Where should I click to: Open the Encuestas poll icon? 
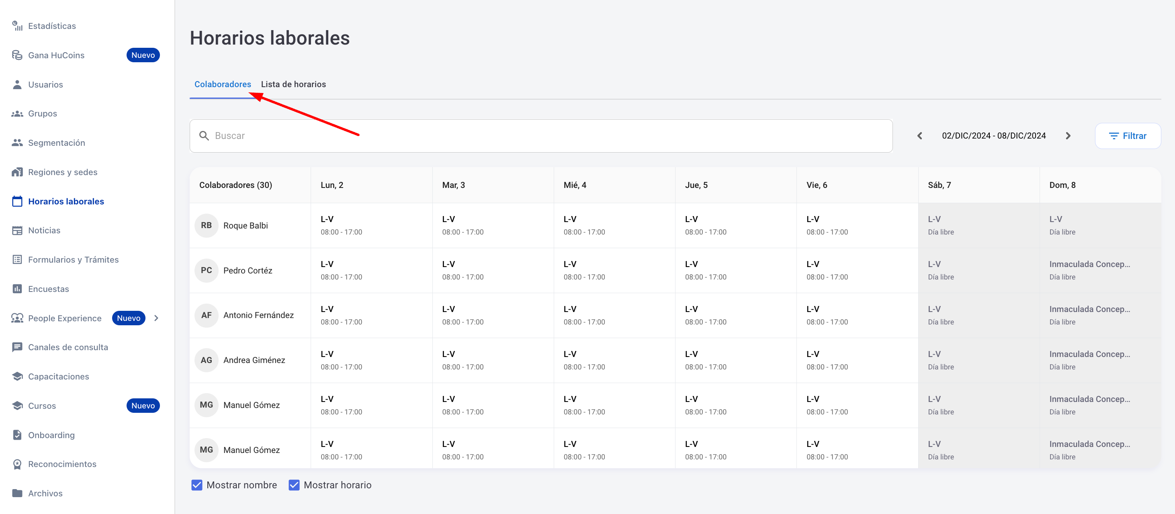17,289
